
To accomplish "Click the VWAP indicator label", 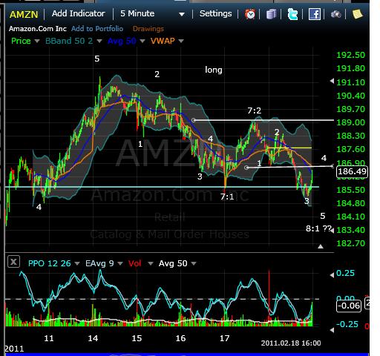I will 163,41.
